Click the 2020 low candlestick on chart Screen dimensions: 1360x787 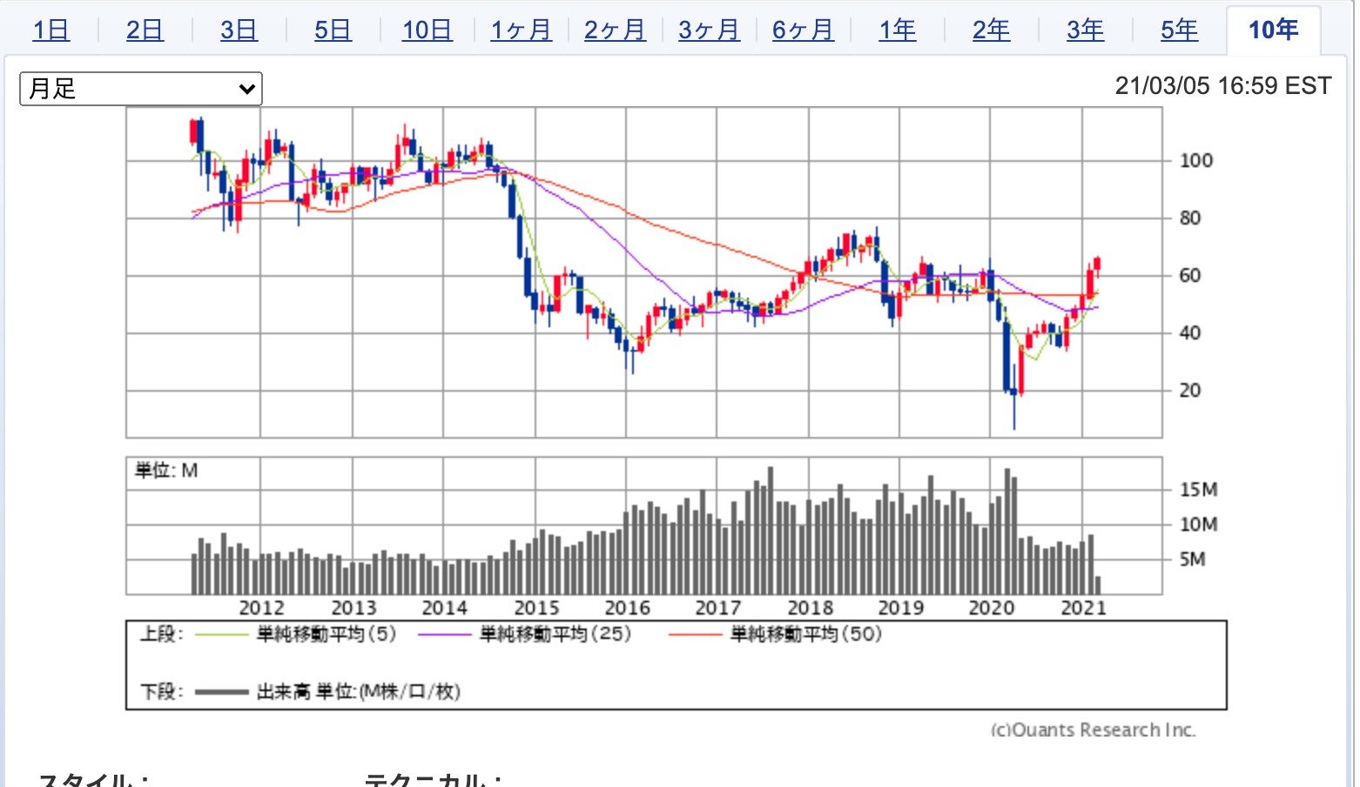1014,396
